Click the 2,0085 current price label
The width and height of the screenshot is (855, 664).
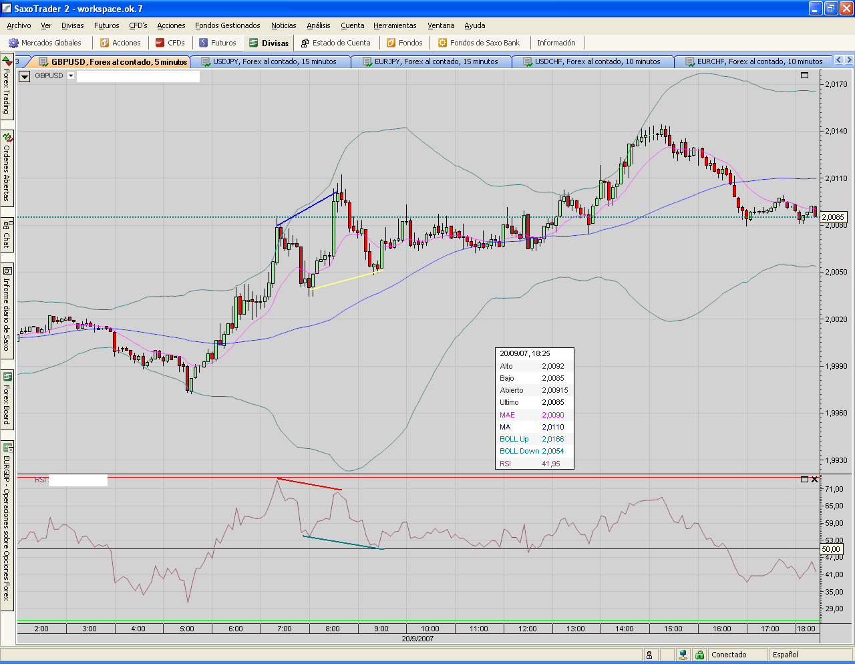pyautogui.click(x=833, y=217)
